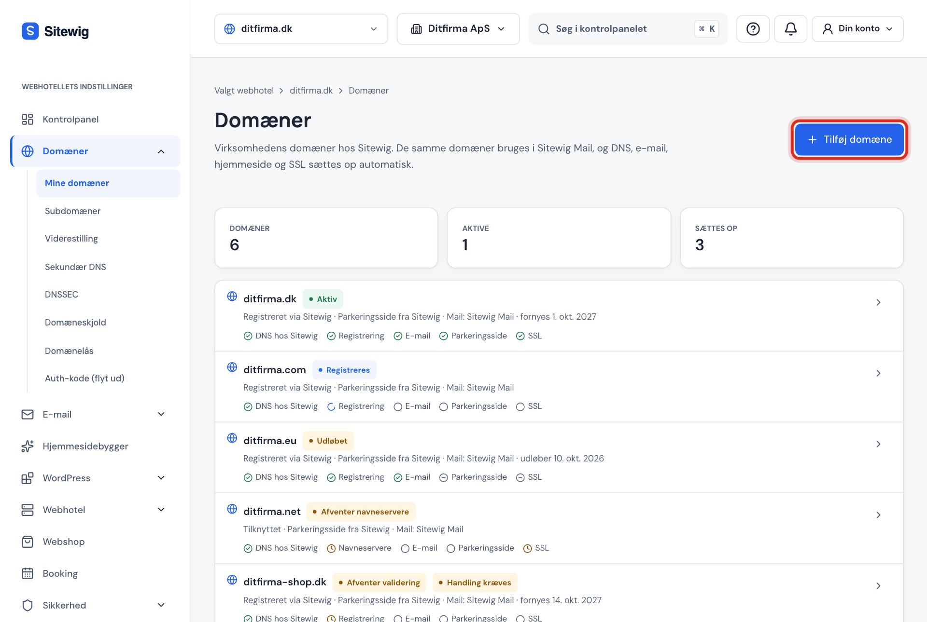927x622 pixels.
Task: Open the ditfirma.dk domain selector dropdown
Action: (301, 29)
